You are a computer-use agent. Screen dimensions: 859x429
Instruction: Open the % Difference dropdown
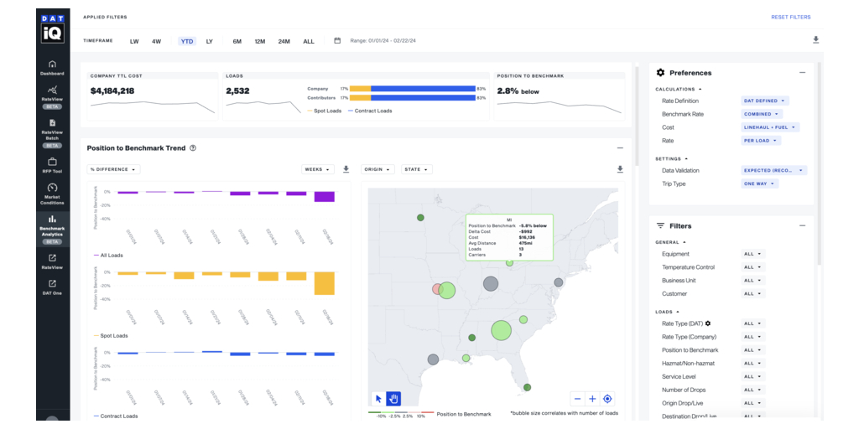pos(113,169)
